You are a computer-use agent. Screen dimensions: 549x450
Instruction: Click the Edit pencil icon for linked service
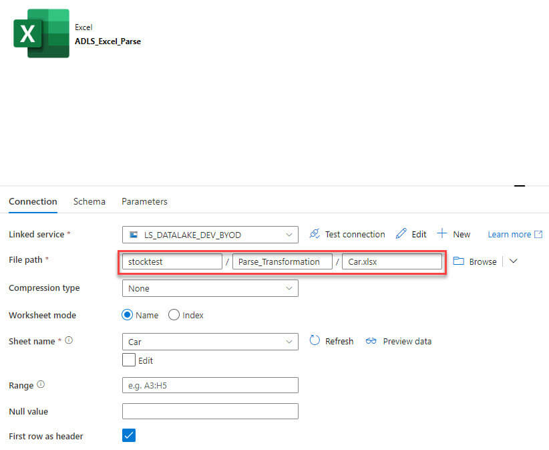coord(401,234)
